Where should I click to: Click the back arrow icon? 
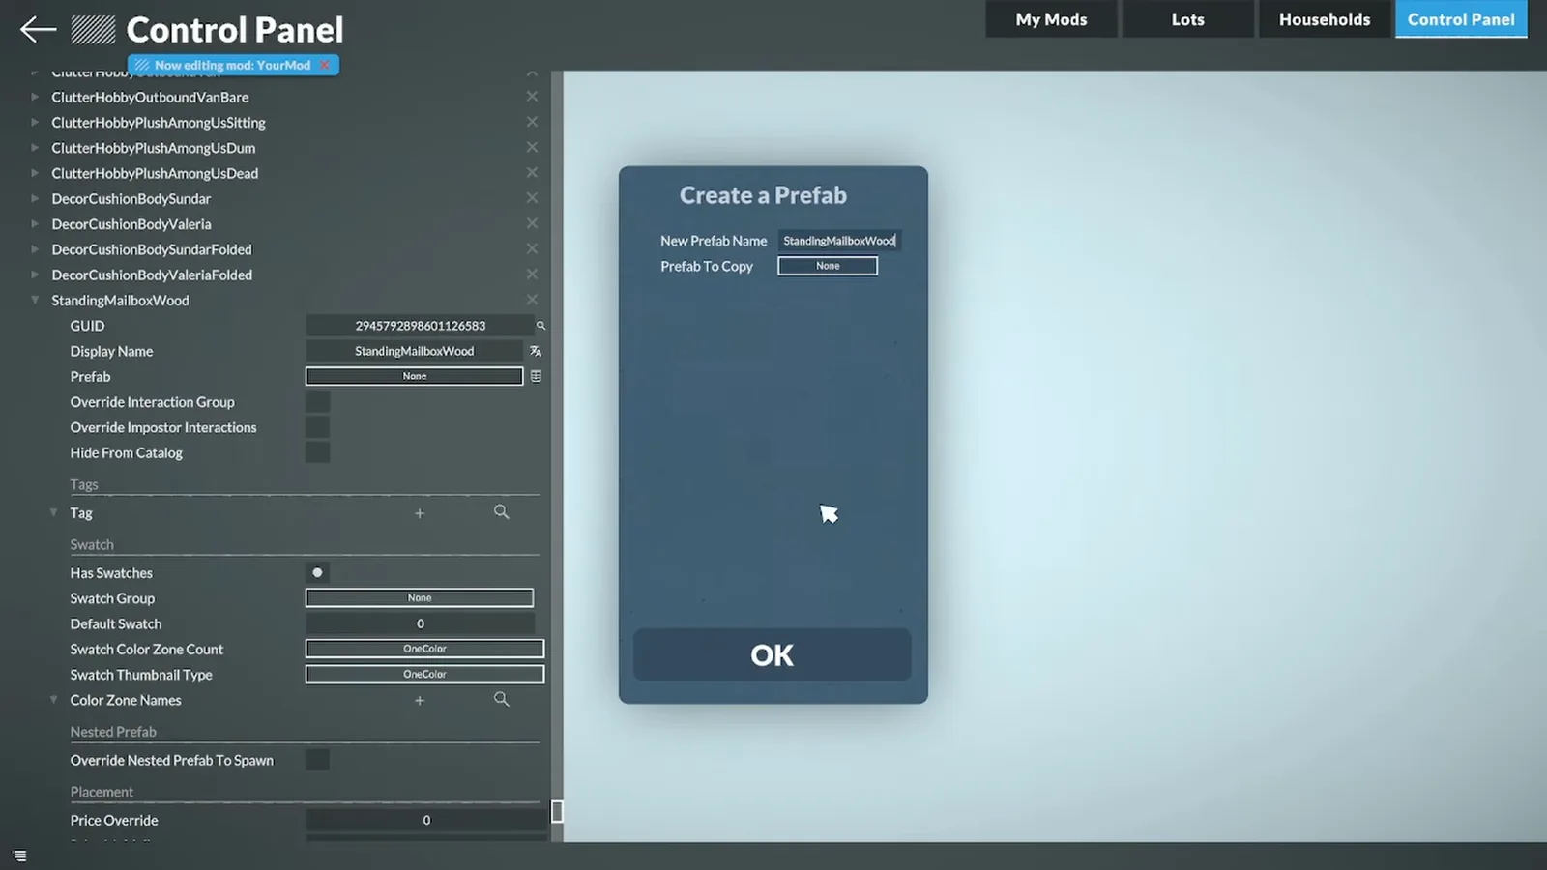38,30
